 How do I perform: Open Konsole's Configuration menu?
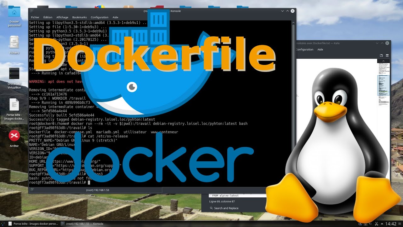pos(99,17)
